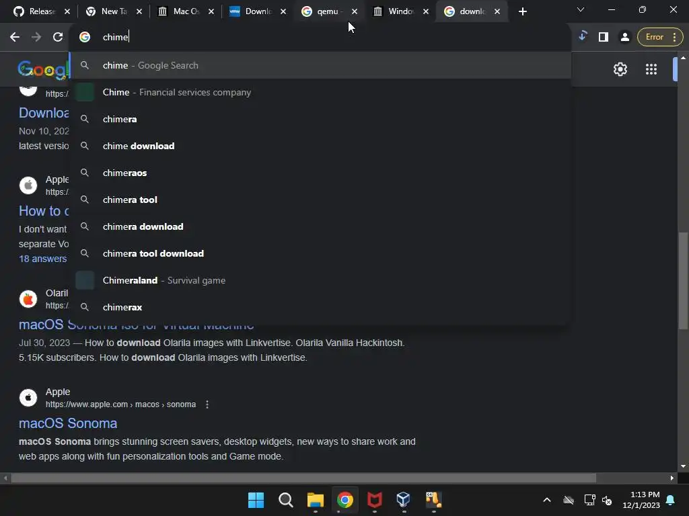689x516 pixels.
Task: Open File Explorer from the taskbar
Action: 315,500
